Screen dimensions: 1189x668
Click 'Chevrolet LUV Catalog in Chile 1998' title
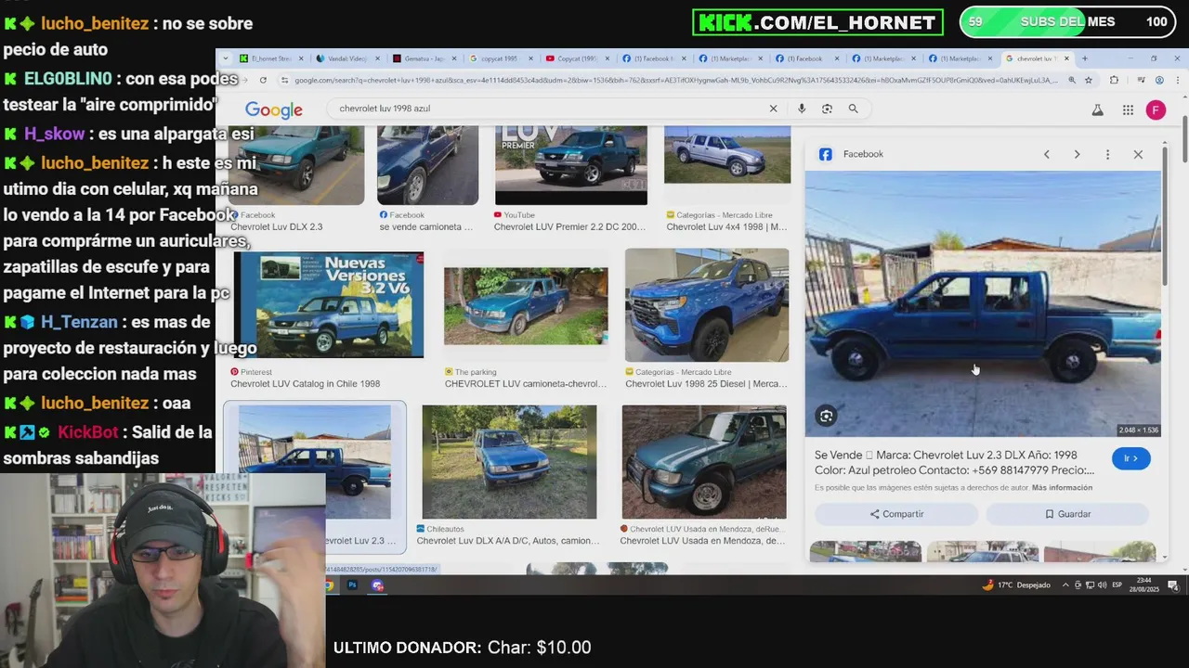305,384
